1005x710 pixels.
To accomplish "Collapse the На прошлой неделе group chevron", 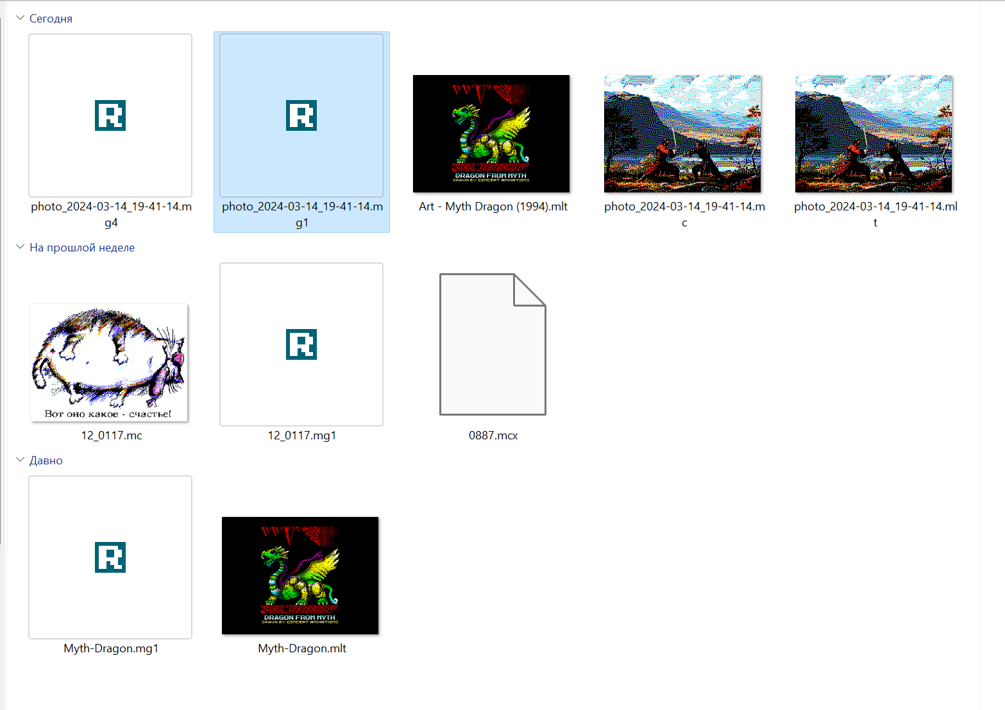I will tap(20, 247).
